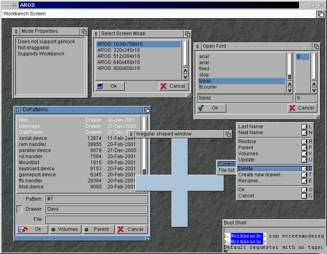Click the font name field containing topaz
Screen dimensions: 327x254
(x=245, y=98)
